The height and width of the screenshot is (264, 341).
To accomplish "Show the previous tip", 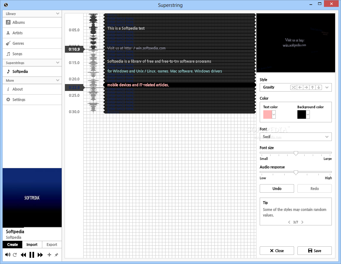I will click(289, 222).
